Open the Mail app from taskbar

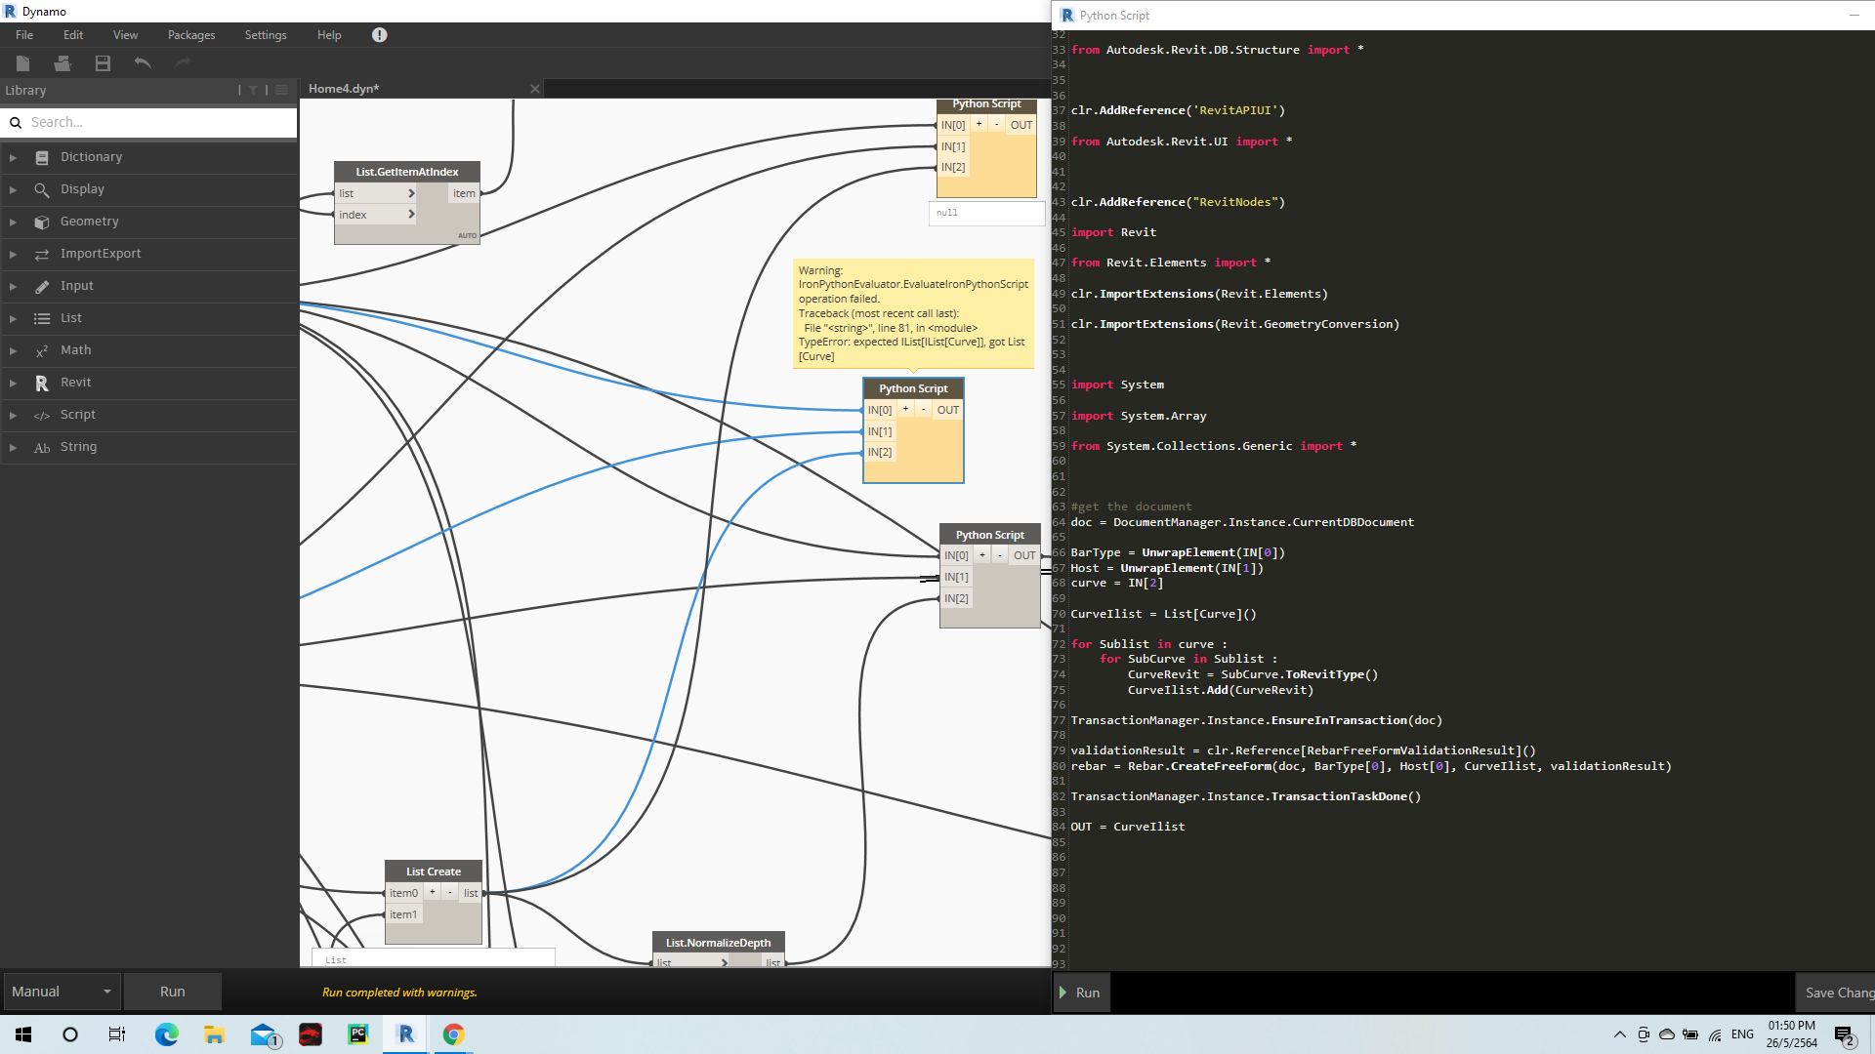264,1034
